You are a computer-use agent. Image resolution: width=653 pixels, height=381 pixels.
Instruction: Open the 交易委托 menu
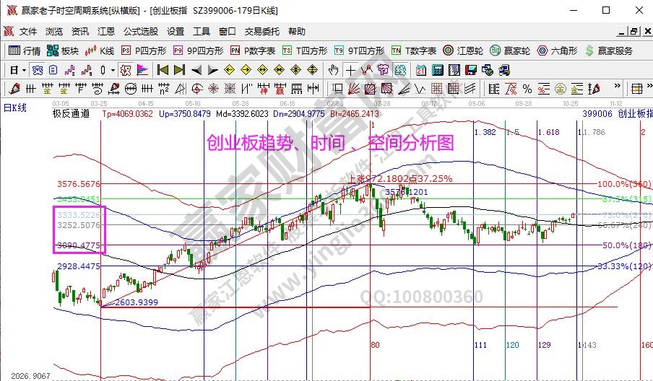coord(261,32)
